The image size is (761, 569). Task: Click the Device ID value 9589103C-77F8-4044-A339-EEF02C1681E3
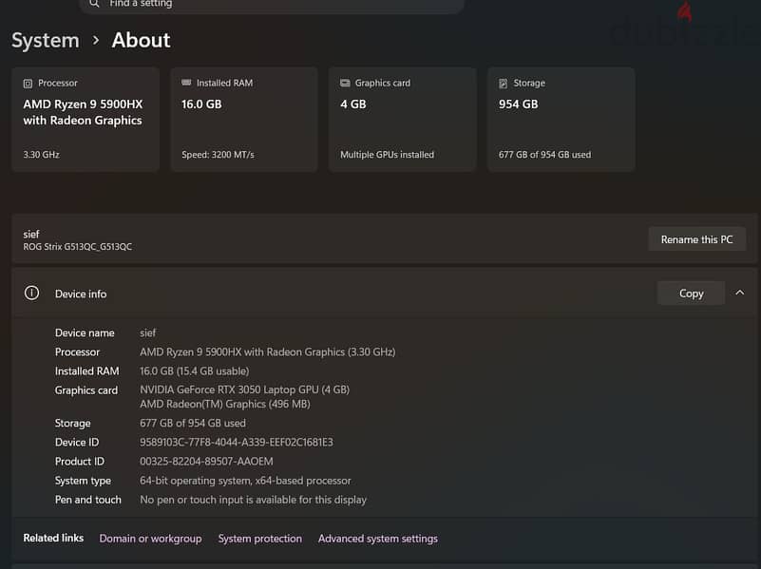point(237,443)
